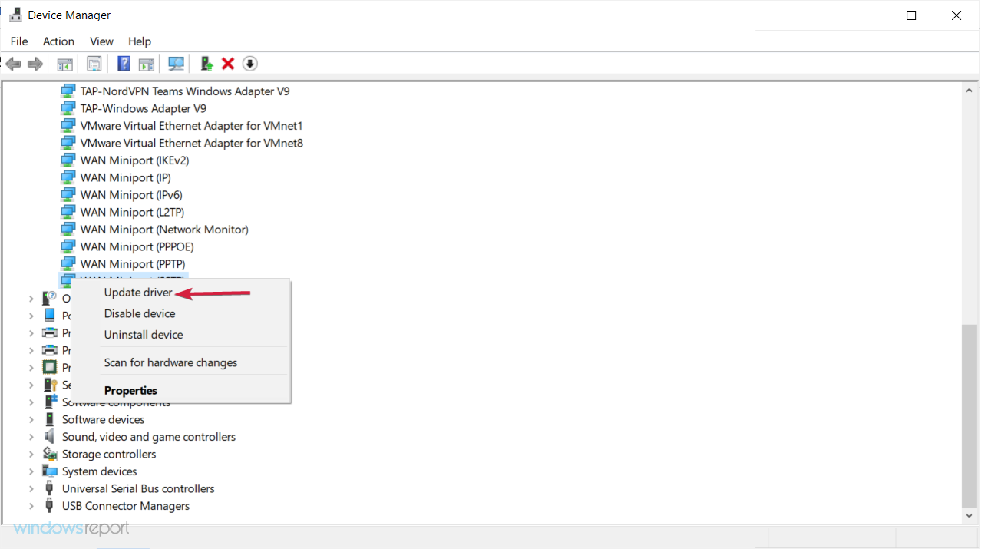Expand the node beside the security key icon
981x549 pixels.
tap(31, 385)
